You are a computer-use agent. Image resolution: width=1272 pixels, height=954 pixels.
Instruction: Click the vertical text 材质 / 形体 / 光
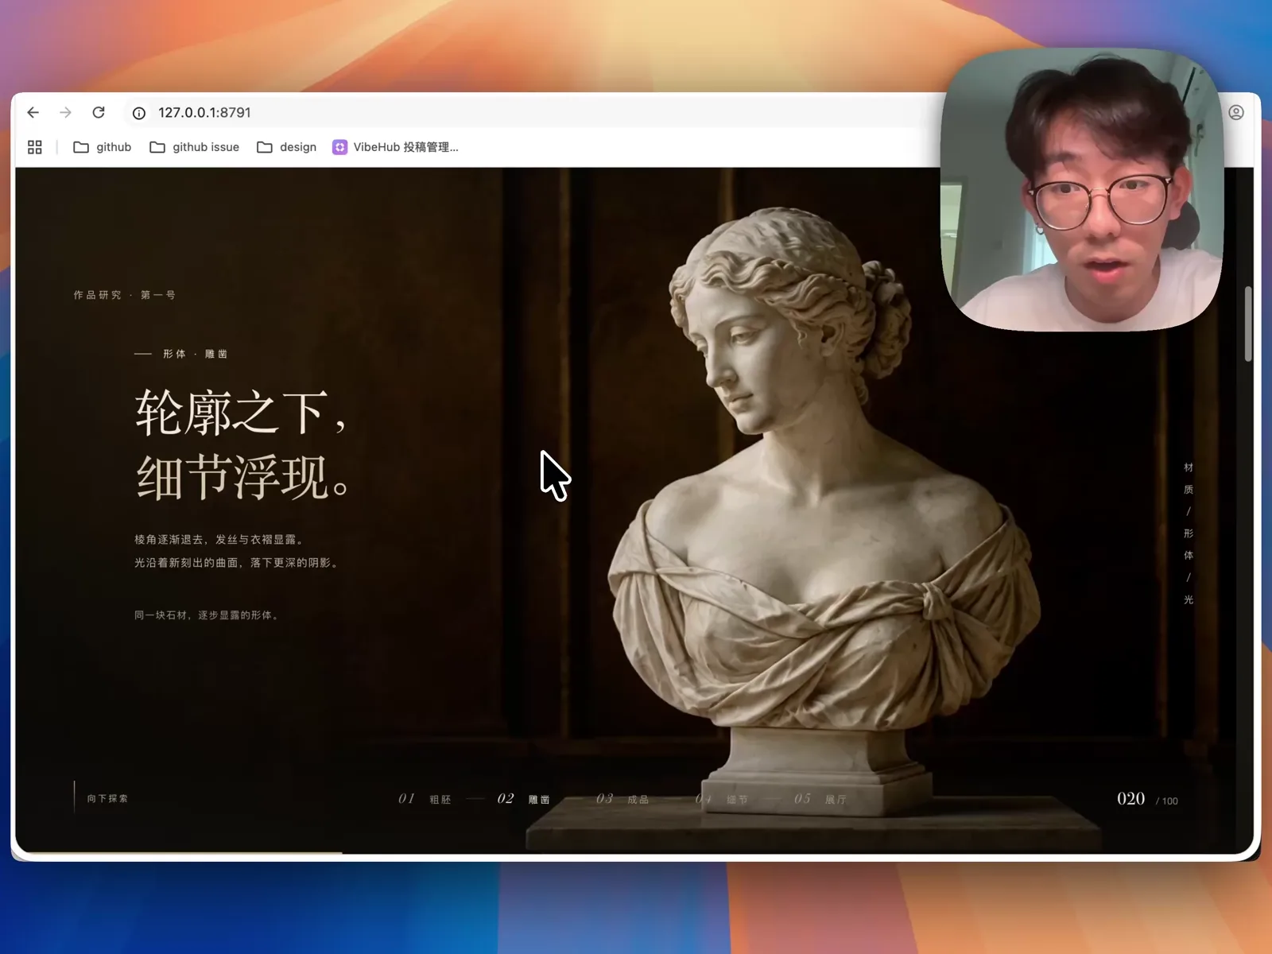[1189, 533]
